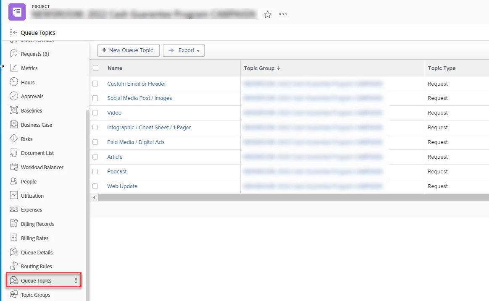Check the Infographic / Cheat Sheet row
Screen dimensions: 489x301
(95, 128)
